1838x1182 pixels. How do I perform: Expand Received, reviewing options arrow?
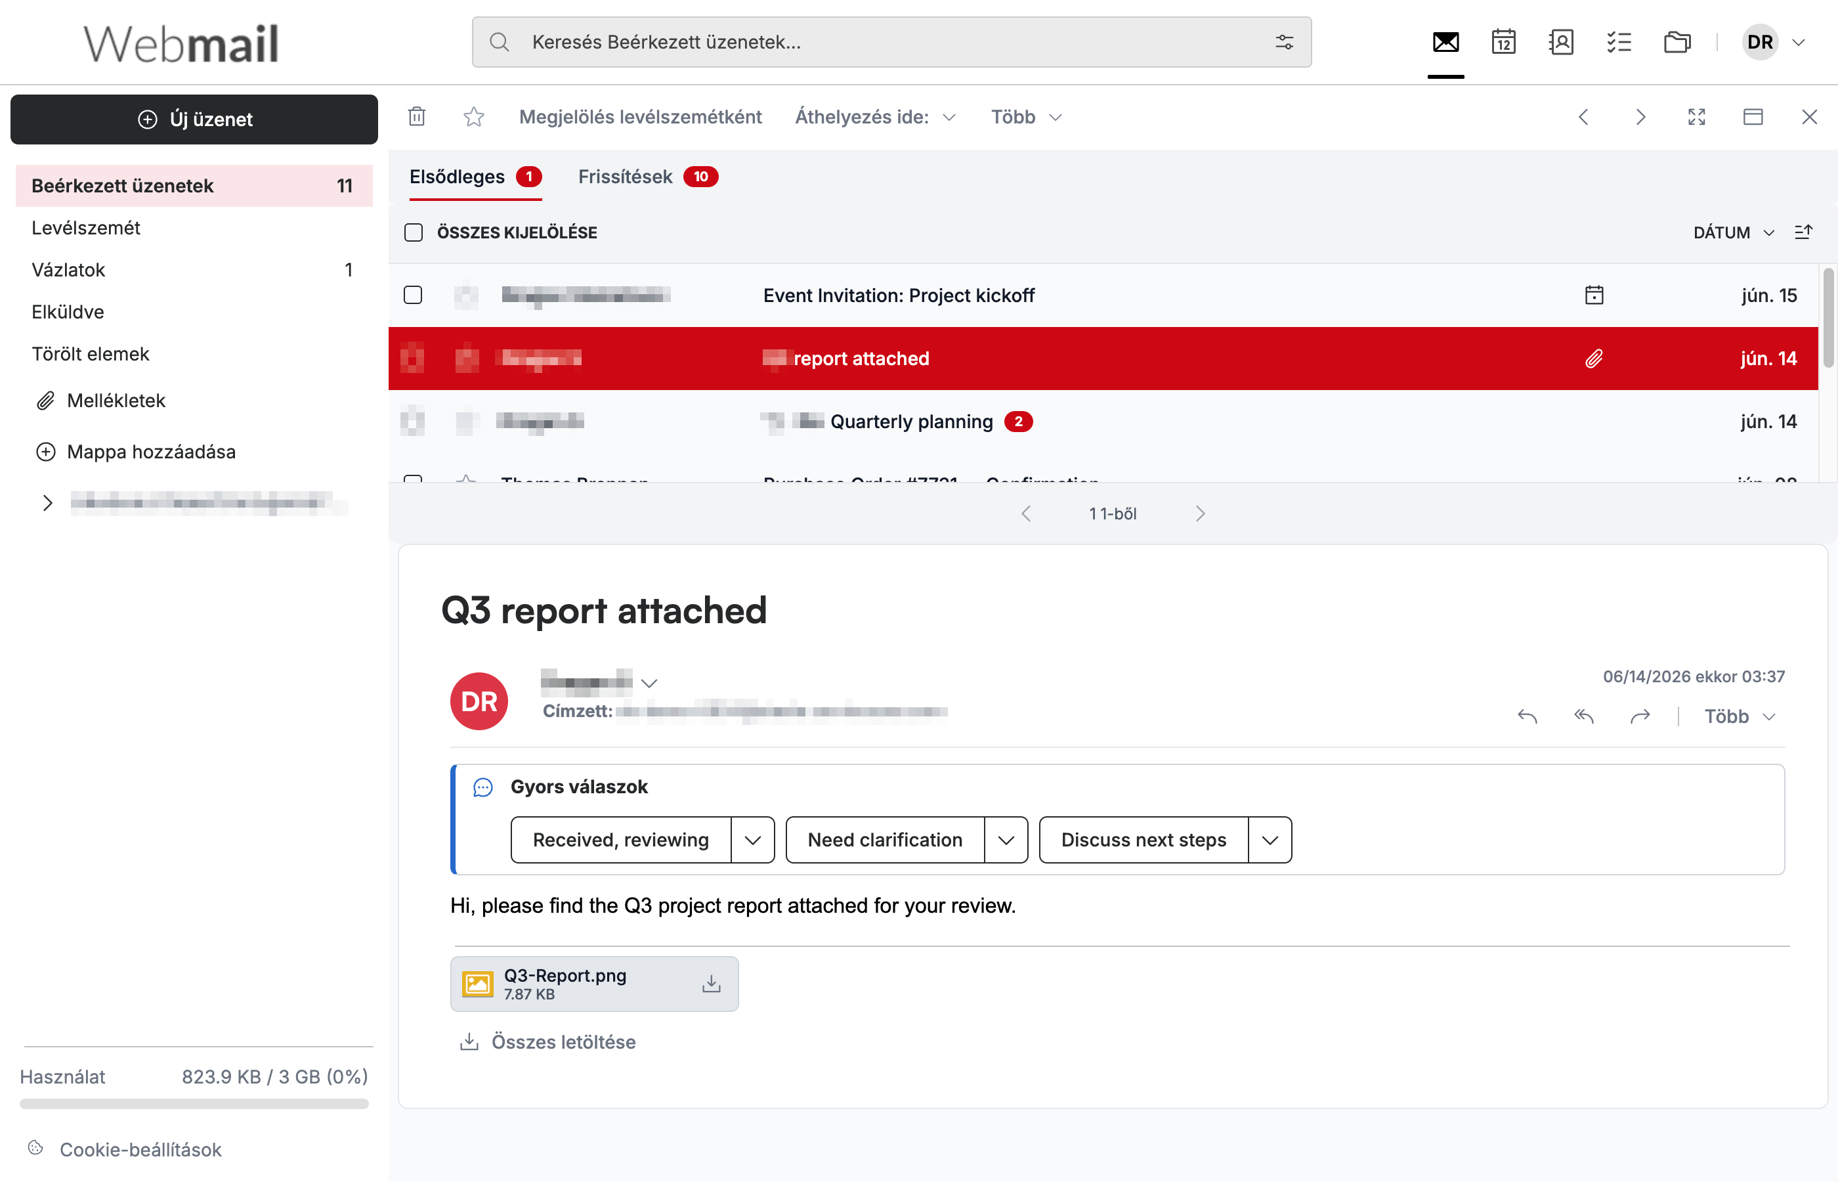coord(752,840)
